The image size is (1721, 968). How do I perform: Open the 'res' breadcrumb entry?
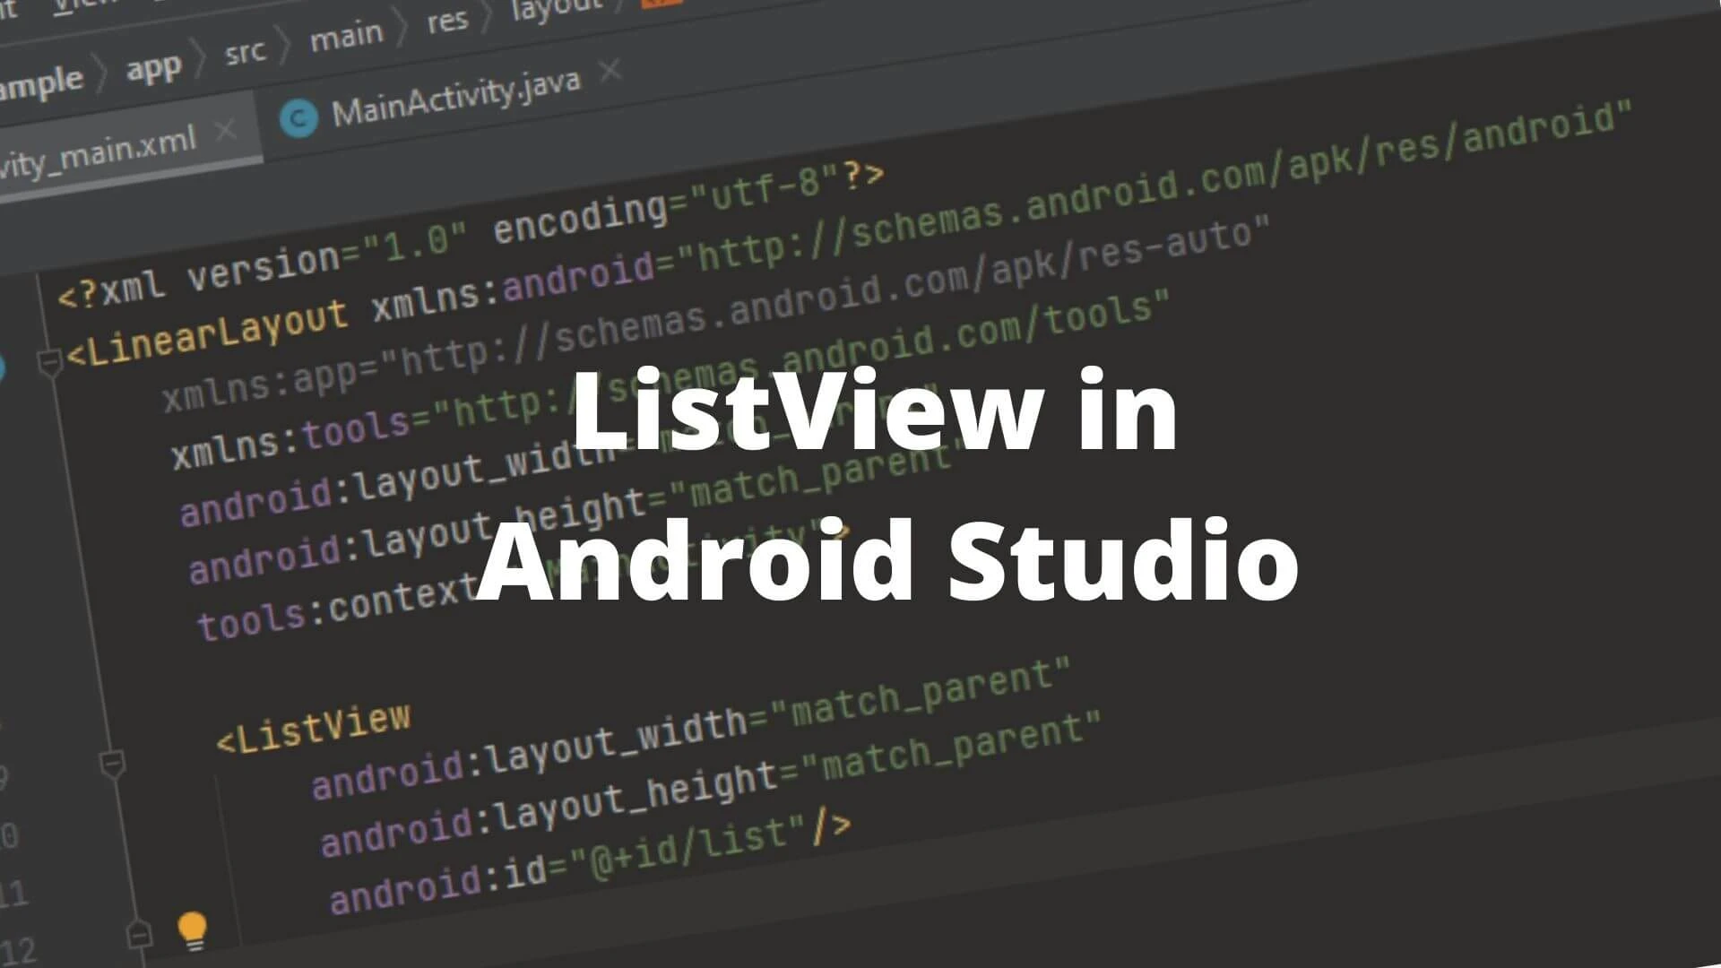click(445, 22)
